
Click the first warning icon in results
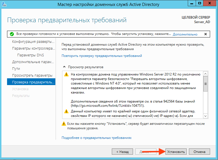66,75
